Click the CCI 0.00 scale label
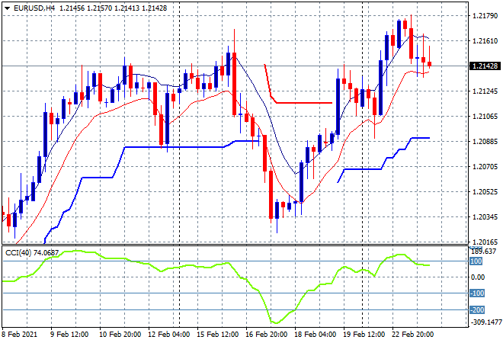 pos(478,277)
